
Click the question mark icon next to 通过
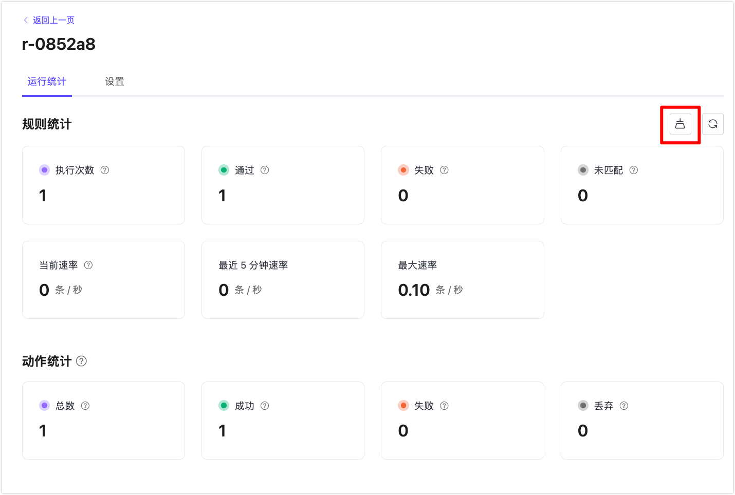tap(265, 170)
